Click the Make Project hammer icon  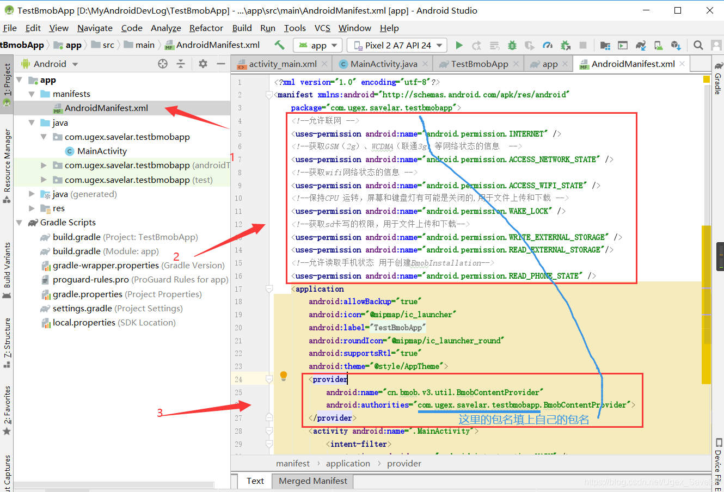click(x=279, y=45)
